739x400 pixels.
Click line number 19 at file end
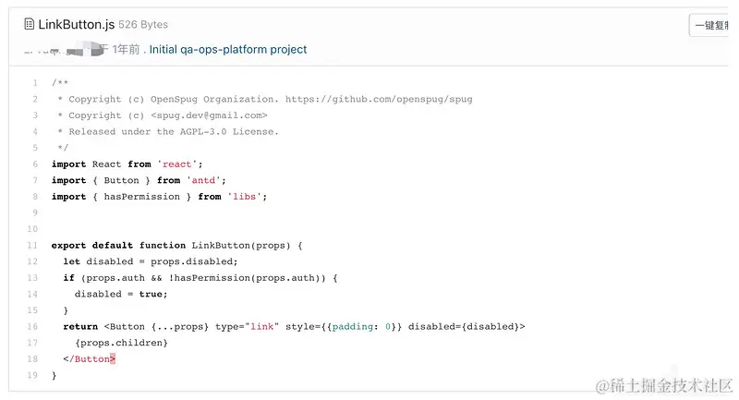coord(32,375)
